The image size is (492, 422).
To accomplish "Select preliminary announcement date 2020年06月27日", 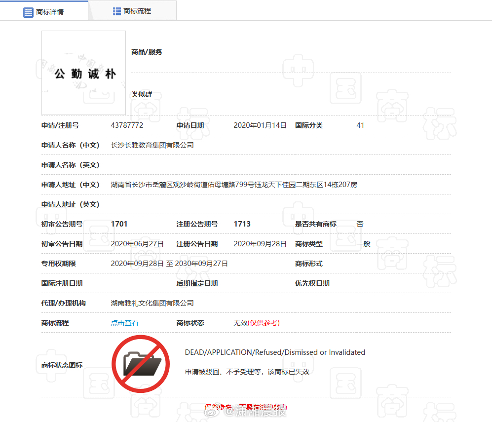I will (x=137, y=244).
